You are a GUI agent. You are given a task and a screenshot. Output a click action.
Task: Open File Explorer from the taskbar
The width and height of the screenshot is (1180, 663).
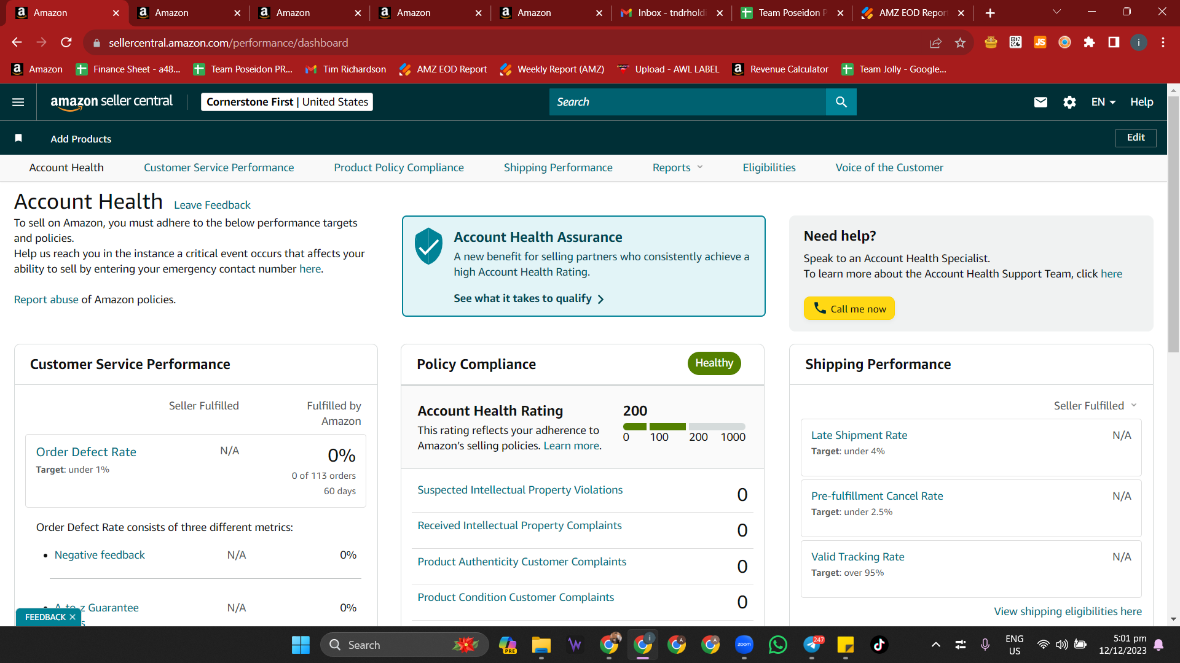click(x=541, y=645)
